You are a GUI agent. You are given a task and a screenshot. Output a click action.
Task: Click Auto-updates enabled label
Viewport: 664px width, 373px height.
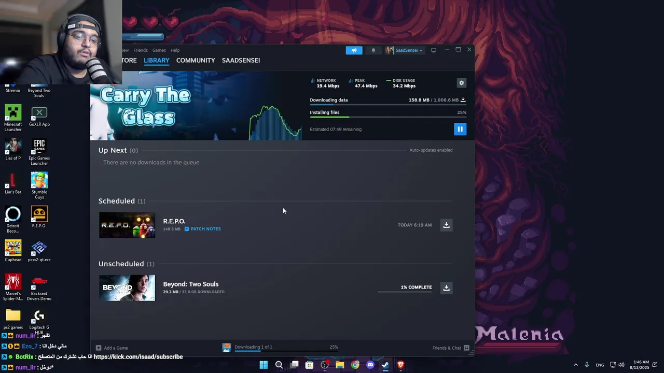[x=431, y=150]
